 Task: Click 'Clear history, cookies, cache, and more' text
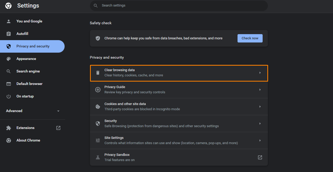[134, 75]
